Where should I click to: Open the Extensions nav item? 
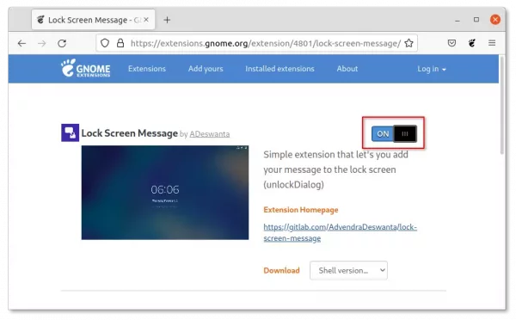click(x=147, y=69)
